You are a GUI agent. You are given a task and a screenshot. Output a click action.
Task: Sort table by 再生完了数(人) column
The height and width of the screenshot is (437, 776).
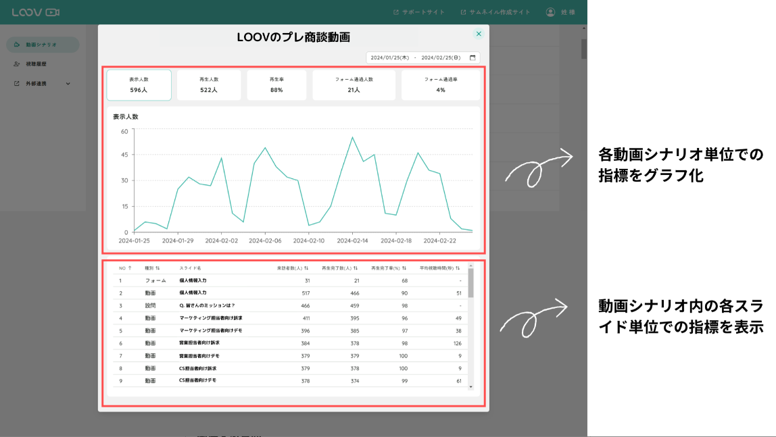pos(339,268)
